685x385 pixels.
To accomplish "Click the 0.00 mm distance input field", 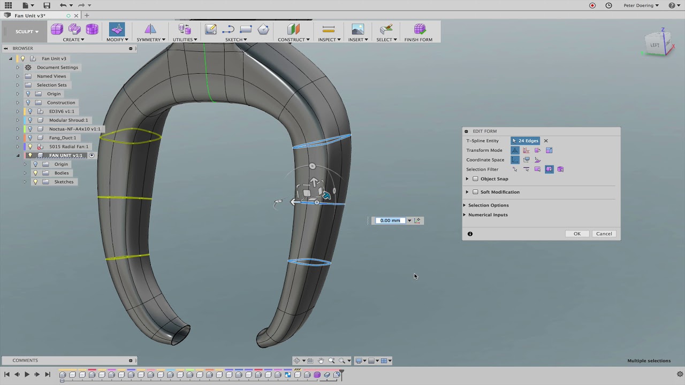I will coord(390,220).
